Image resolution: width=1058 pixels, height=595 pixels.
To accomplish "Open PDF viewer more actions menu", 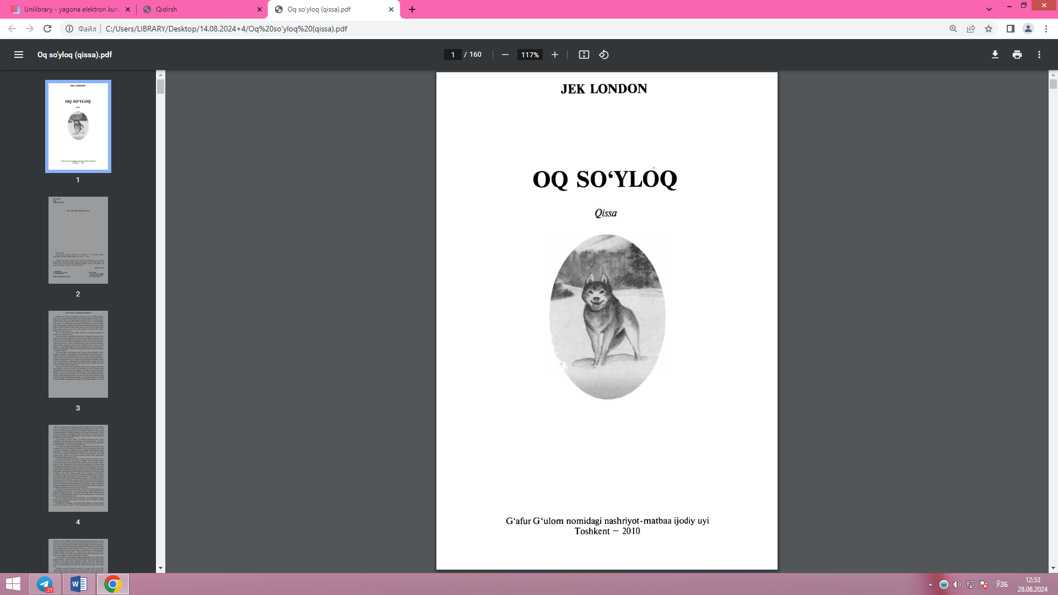I will coord(1039,55).
